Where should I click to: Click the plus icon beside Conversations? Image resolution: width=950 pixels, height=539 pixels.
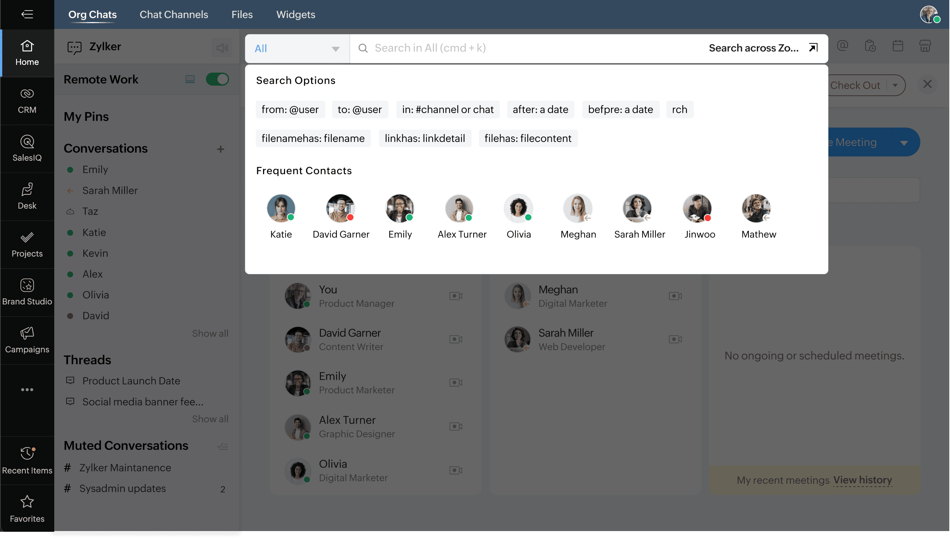click(x=221, y=149)
